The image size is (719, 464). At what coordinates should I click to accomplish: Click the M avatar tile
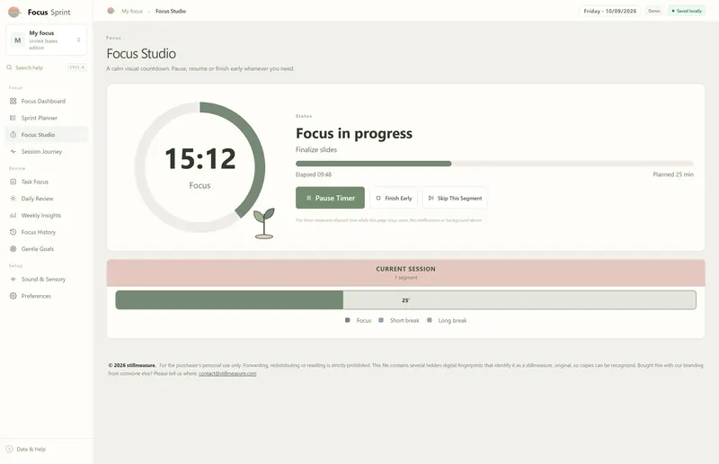tap(18, 40)
